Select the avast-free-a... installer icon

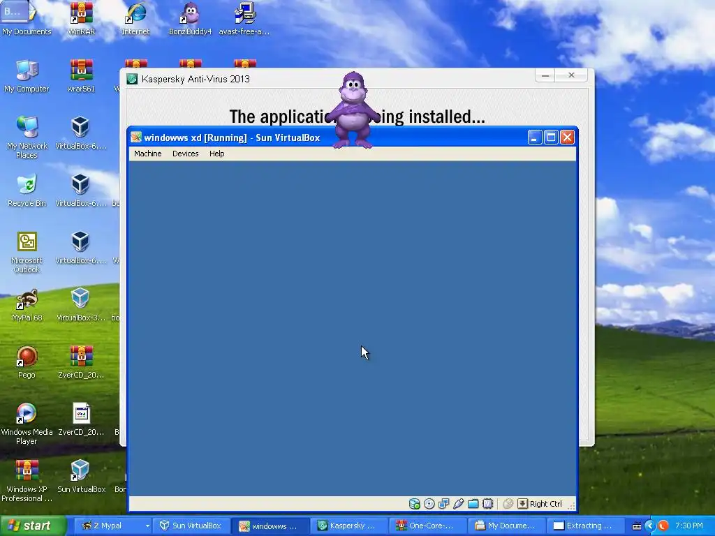point(244,19)
